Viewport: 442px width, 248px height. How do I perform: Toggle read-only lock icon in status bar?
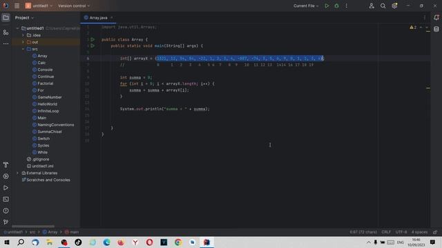coord(435,232)
